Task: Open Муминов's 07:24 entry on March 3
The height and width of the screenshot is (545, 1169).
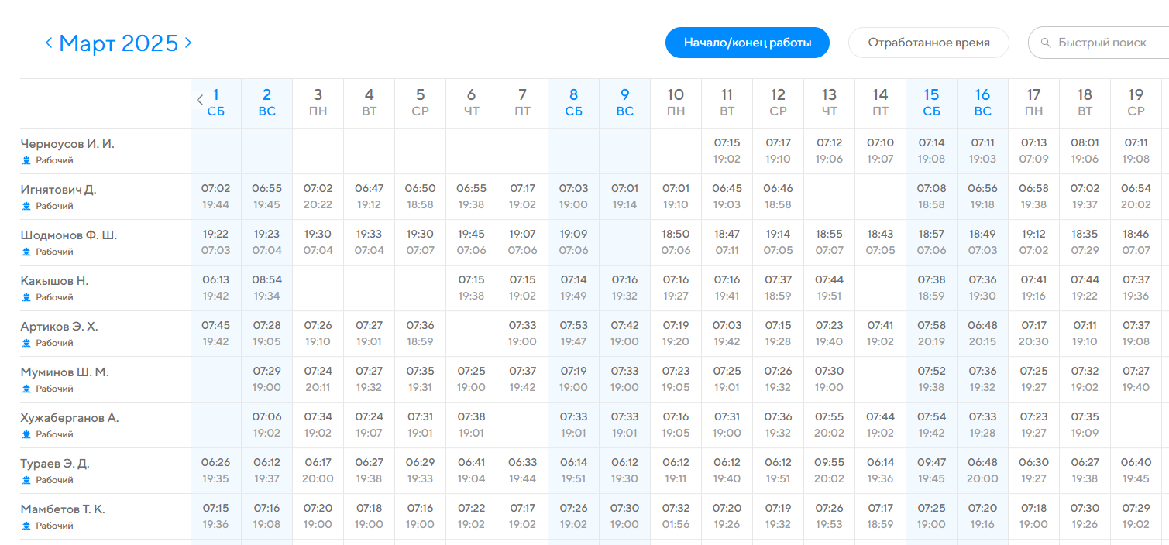Action: tap(318, 379)
